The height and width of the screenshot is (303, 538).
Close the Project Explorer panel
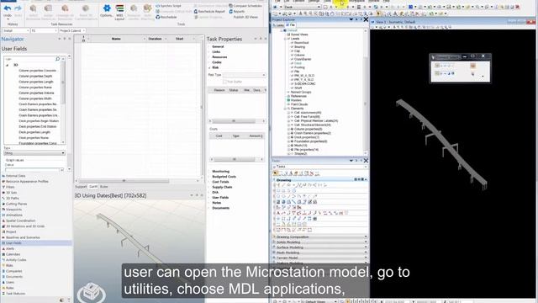tap(366, 19)
